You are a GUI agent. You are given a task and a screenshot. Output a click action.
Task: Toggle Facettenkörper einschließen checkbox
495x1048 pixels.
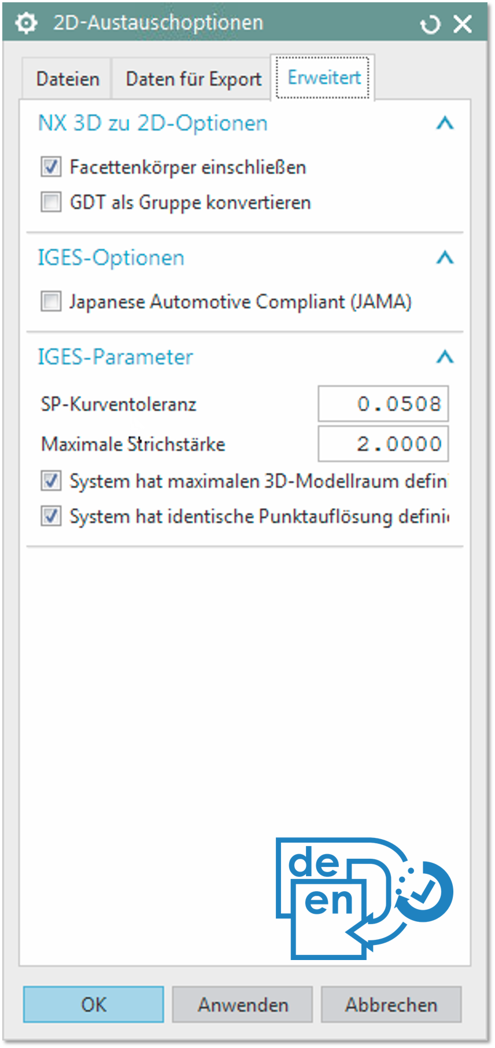[x=51, y=167]
